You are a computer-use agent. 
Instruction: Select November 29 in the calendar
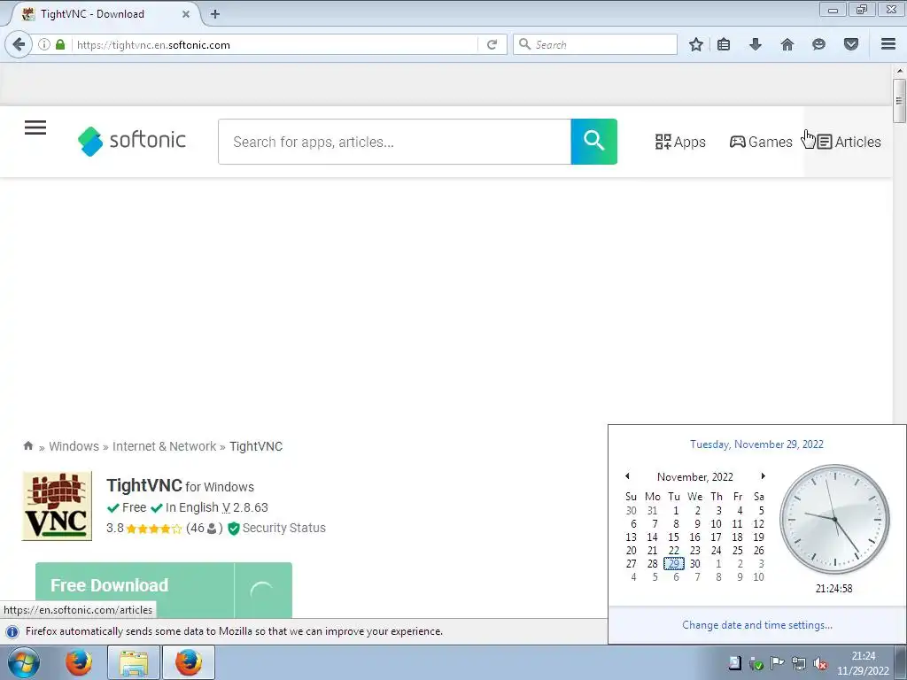pos(674,564)
